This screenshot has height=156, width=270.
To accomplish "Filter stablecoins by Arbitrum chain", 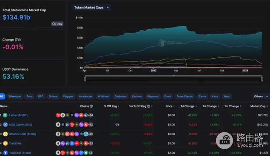I will (103, 97).
